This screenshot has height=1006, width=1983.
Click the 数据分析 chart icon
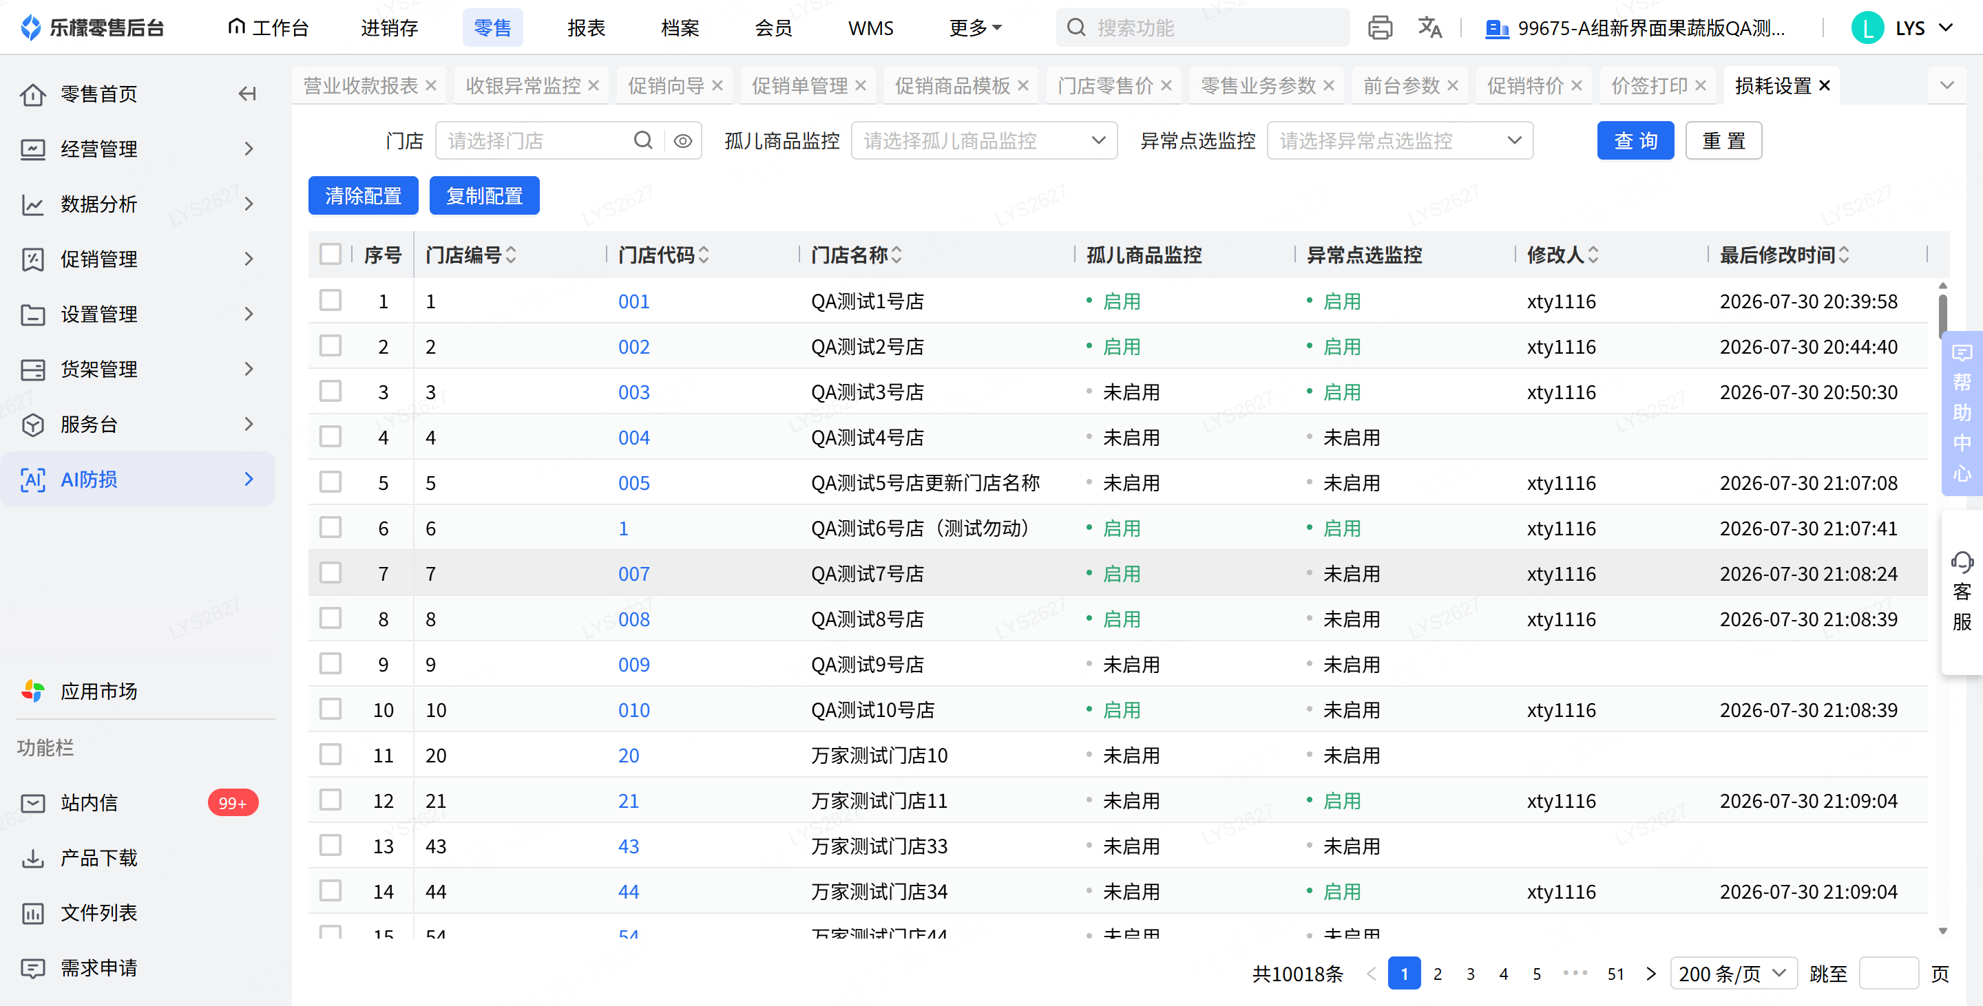pos(32,204)
